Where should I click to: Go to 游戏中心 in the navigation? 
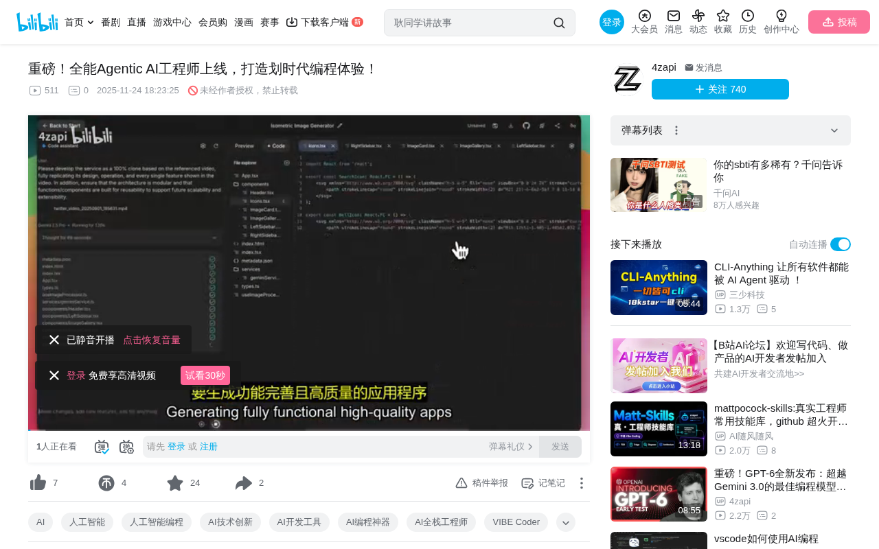tap(172, 22)
